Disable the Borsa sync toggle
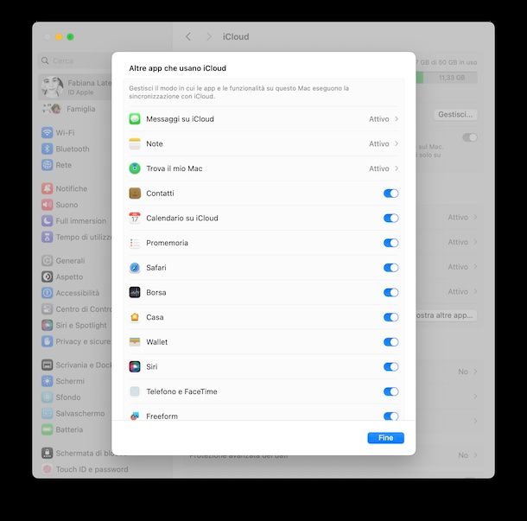 click(x=390, y=292)
